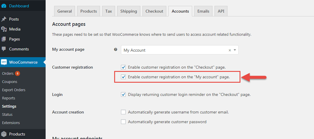Click the Pages icon in sidebar
This screenshot has height=139, width=314.
click(x=4, y=39)
